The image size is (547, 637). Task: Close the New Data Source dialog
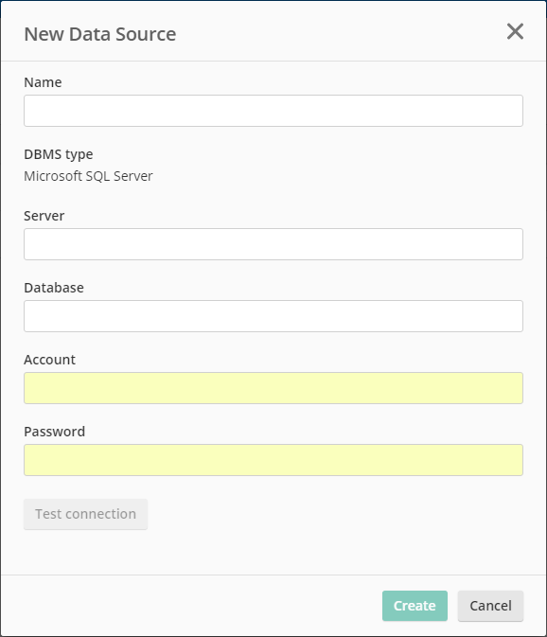[515, 31]
